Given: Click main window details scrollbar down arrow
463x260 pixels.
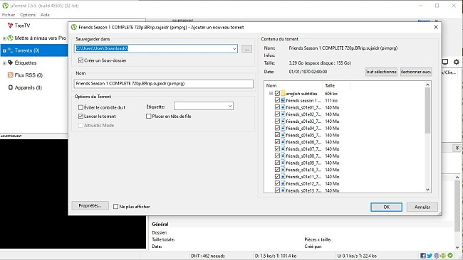Looking at the screenshot, I should tap(457, 247).
